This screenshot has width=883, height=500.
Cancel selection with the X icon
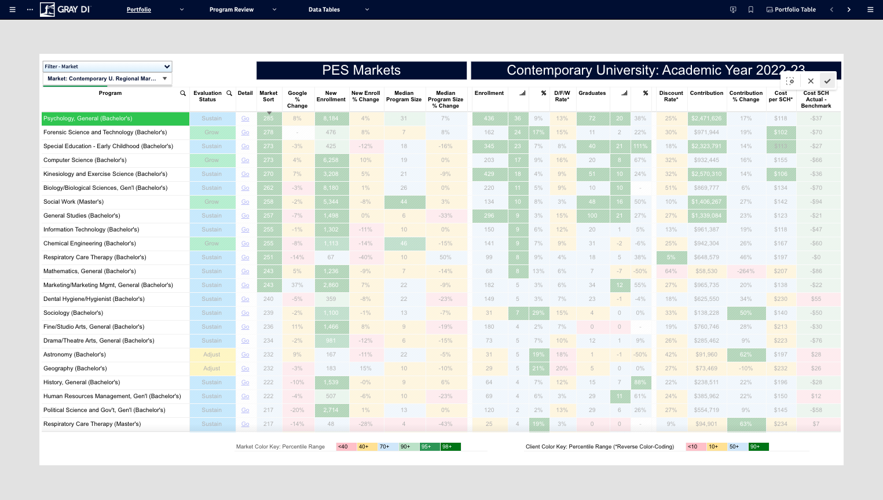[x=811, y=81]
